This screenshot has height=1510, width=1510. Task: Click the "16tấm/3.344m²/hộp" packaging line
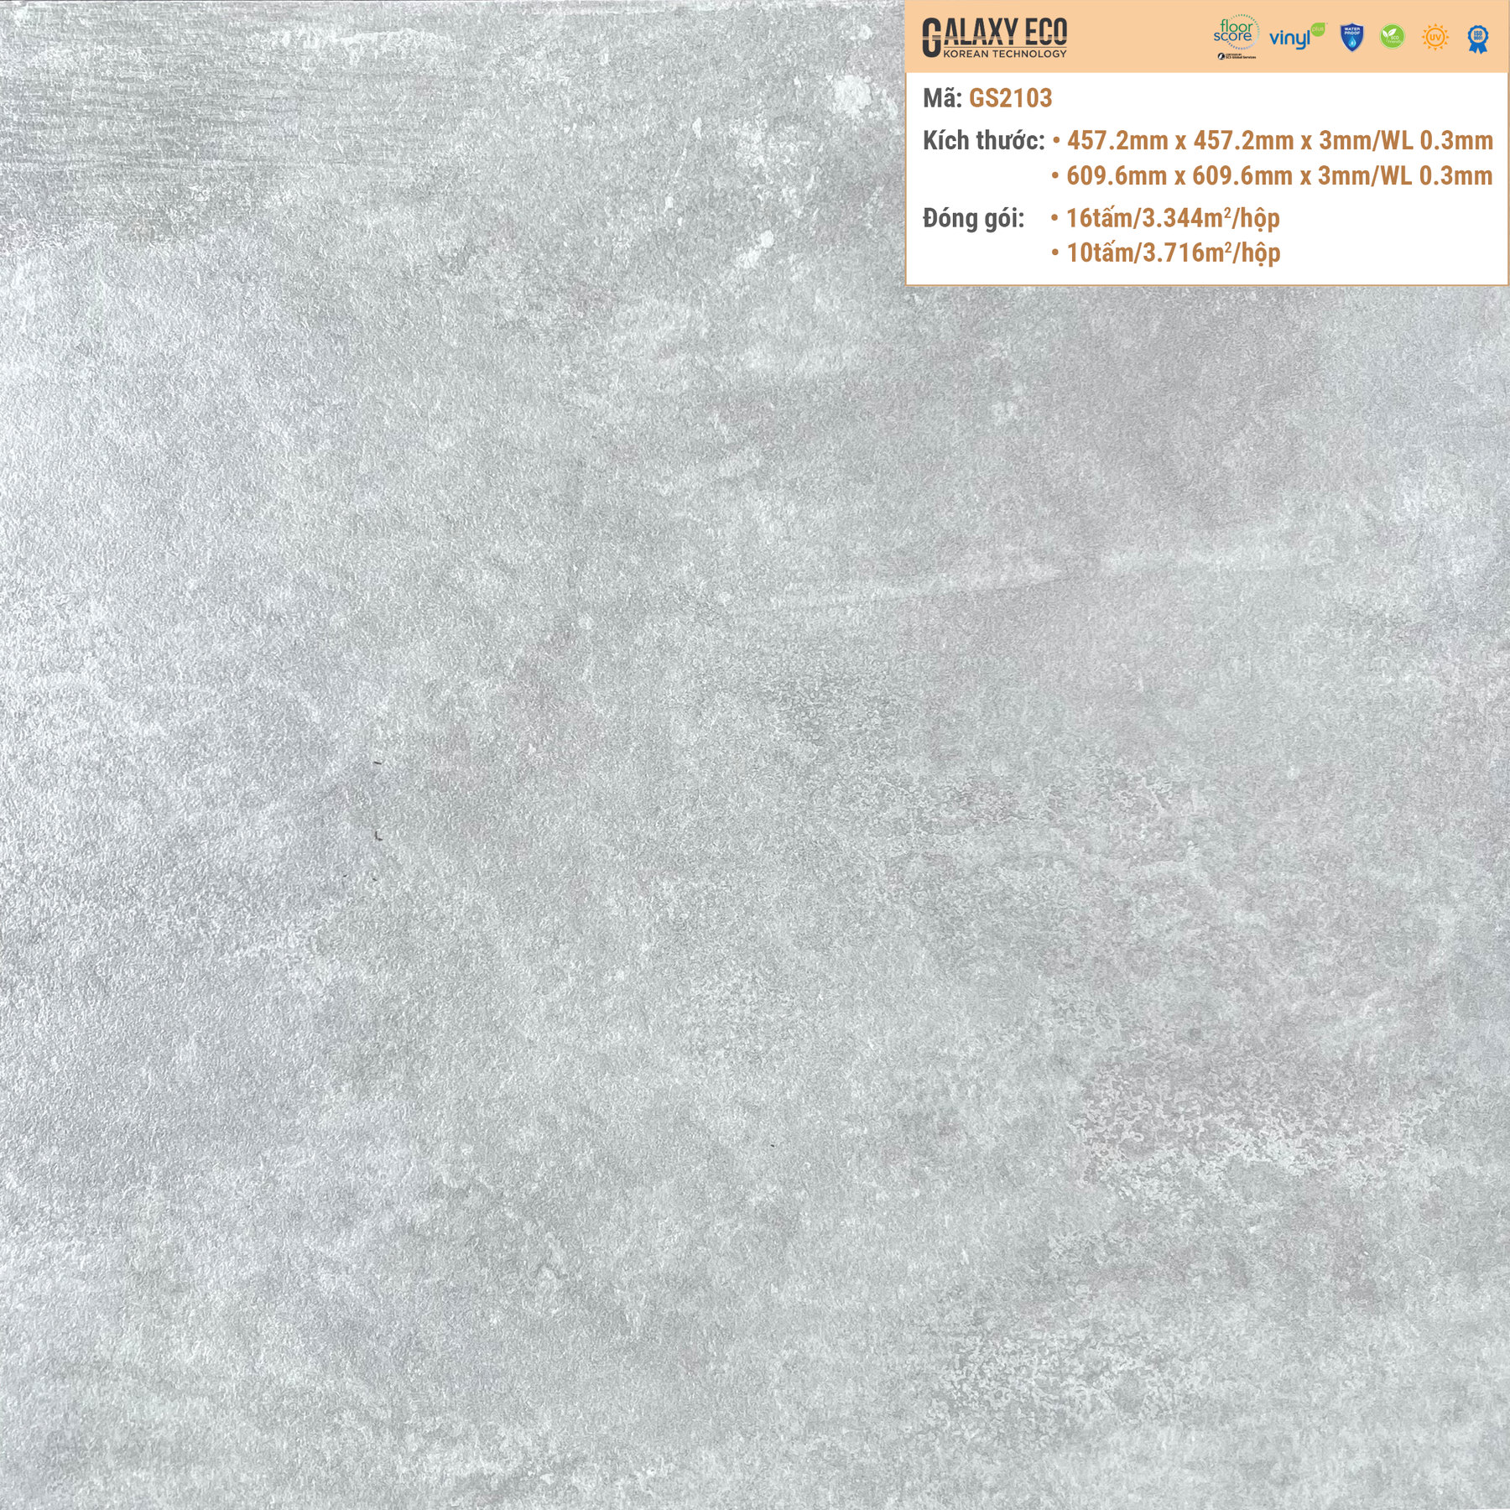[1173, 218]
